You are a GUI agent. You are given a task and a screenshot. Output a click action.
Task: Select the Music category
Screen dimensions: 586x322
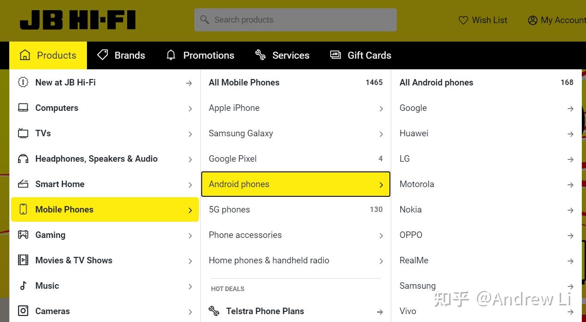coord(105,286)
